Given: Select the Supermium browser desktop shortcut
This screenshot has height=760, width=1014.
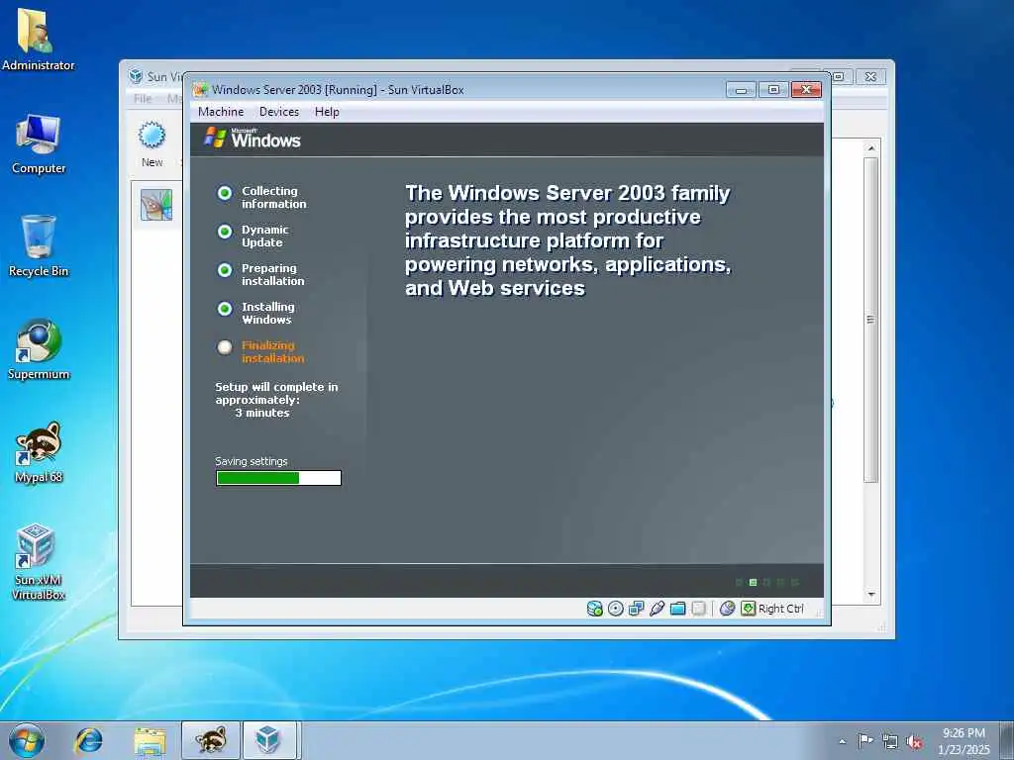Looking at the screenshot, I should coord(39,349).
